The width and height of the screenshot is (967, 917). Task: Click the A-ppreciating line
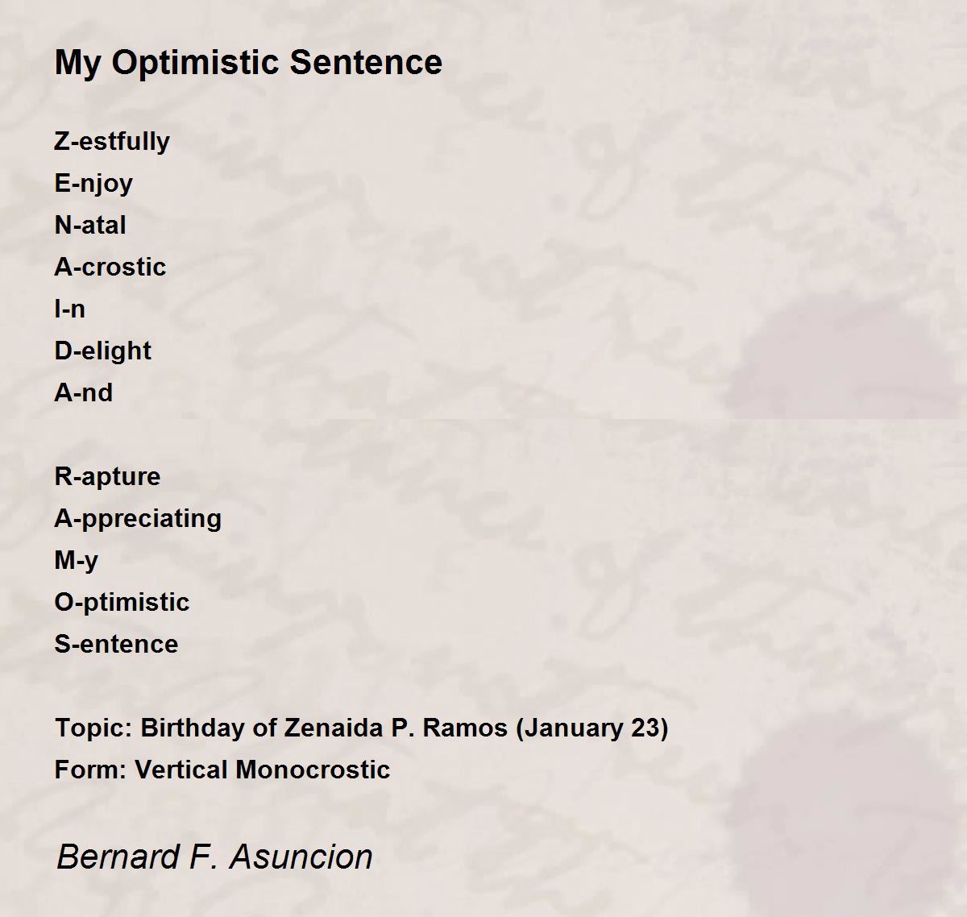[x=138, y=519]
